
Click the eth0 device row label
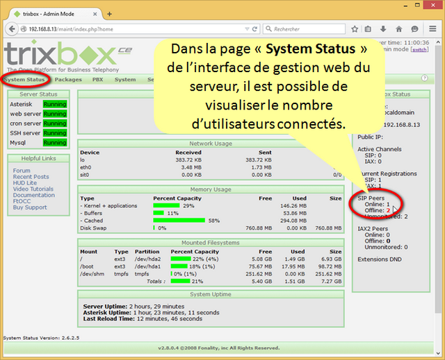click(x=86, y=168)
